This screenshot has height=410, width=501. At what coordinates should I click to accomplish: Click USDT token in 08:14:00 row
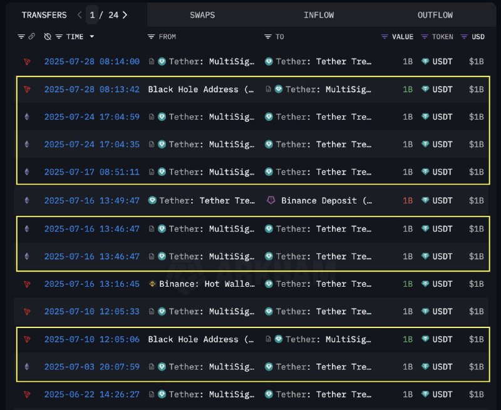(x=436, y=61)
